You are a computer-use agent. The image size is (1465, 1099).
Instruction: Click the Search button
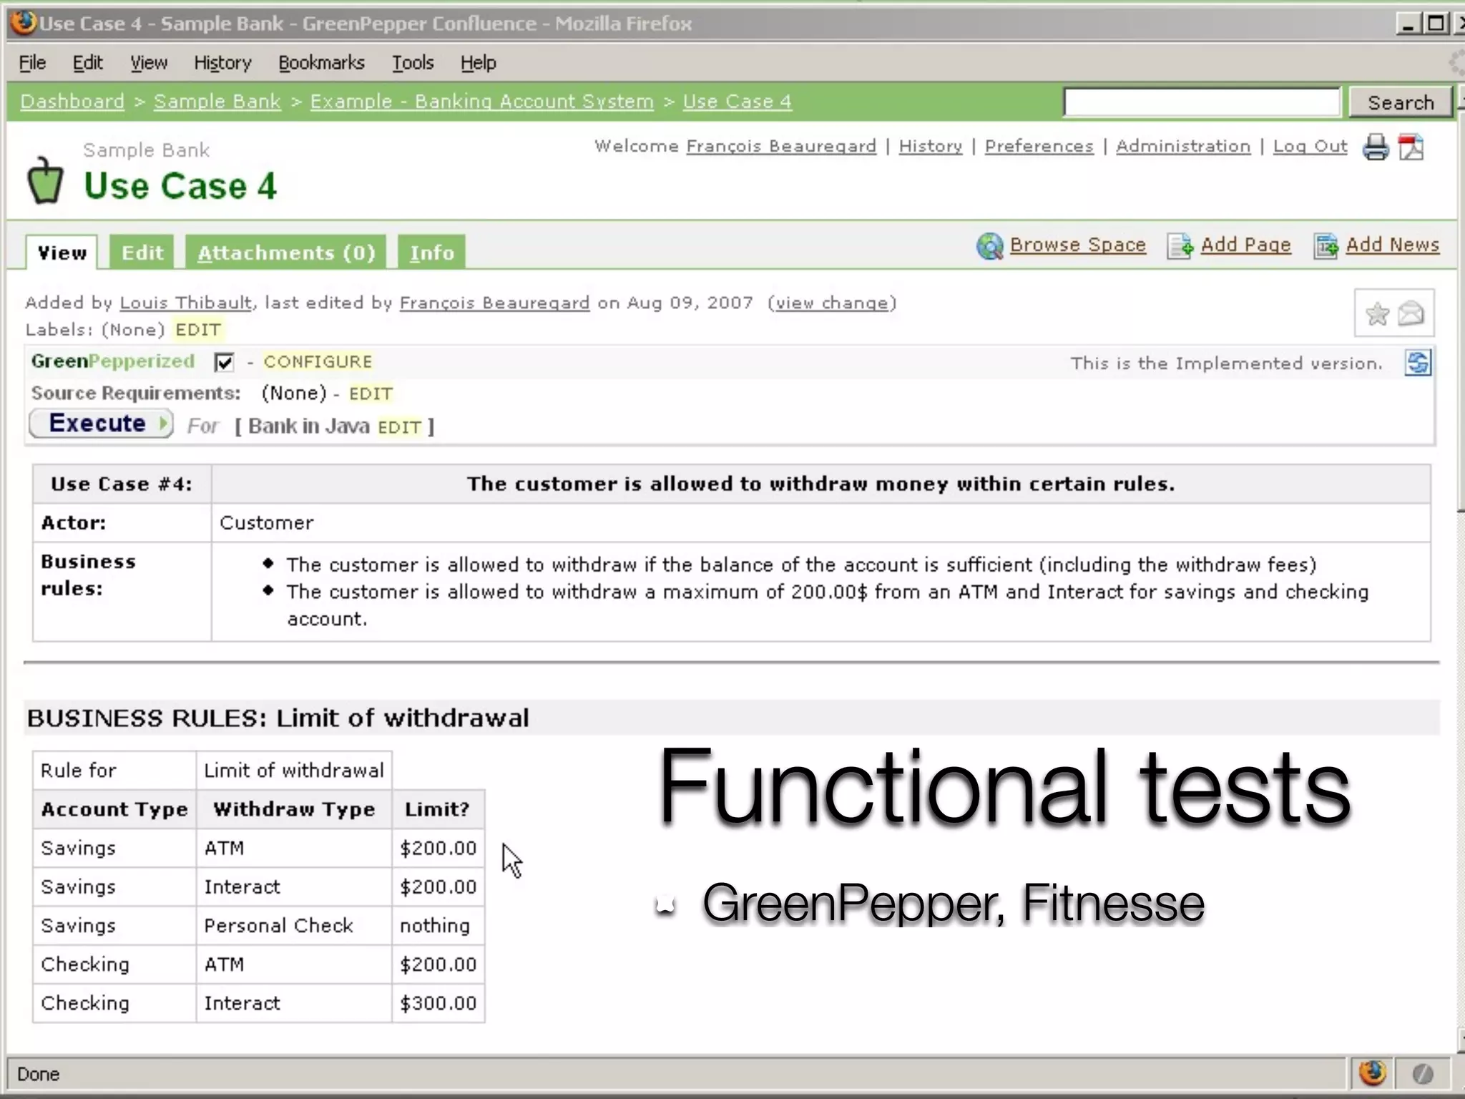pos(1401,102)
